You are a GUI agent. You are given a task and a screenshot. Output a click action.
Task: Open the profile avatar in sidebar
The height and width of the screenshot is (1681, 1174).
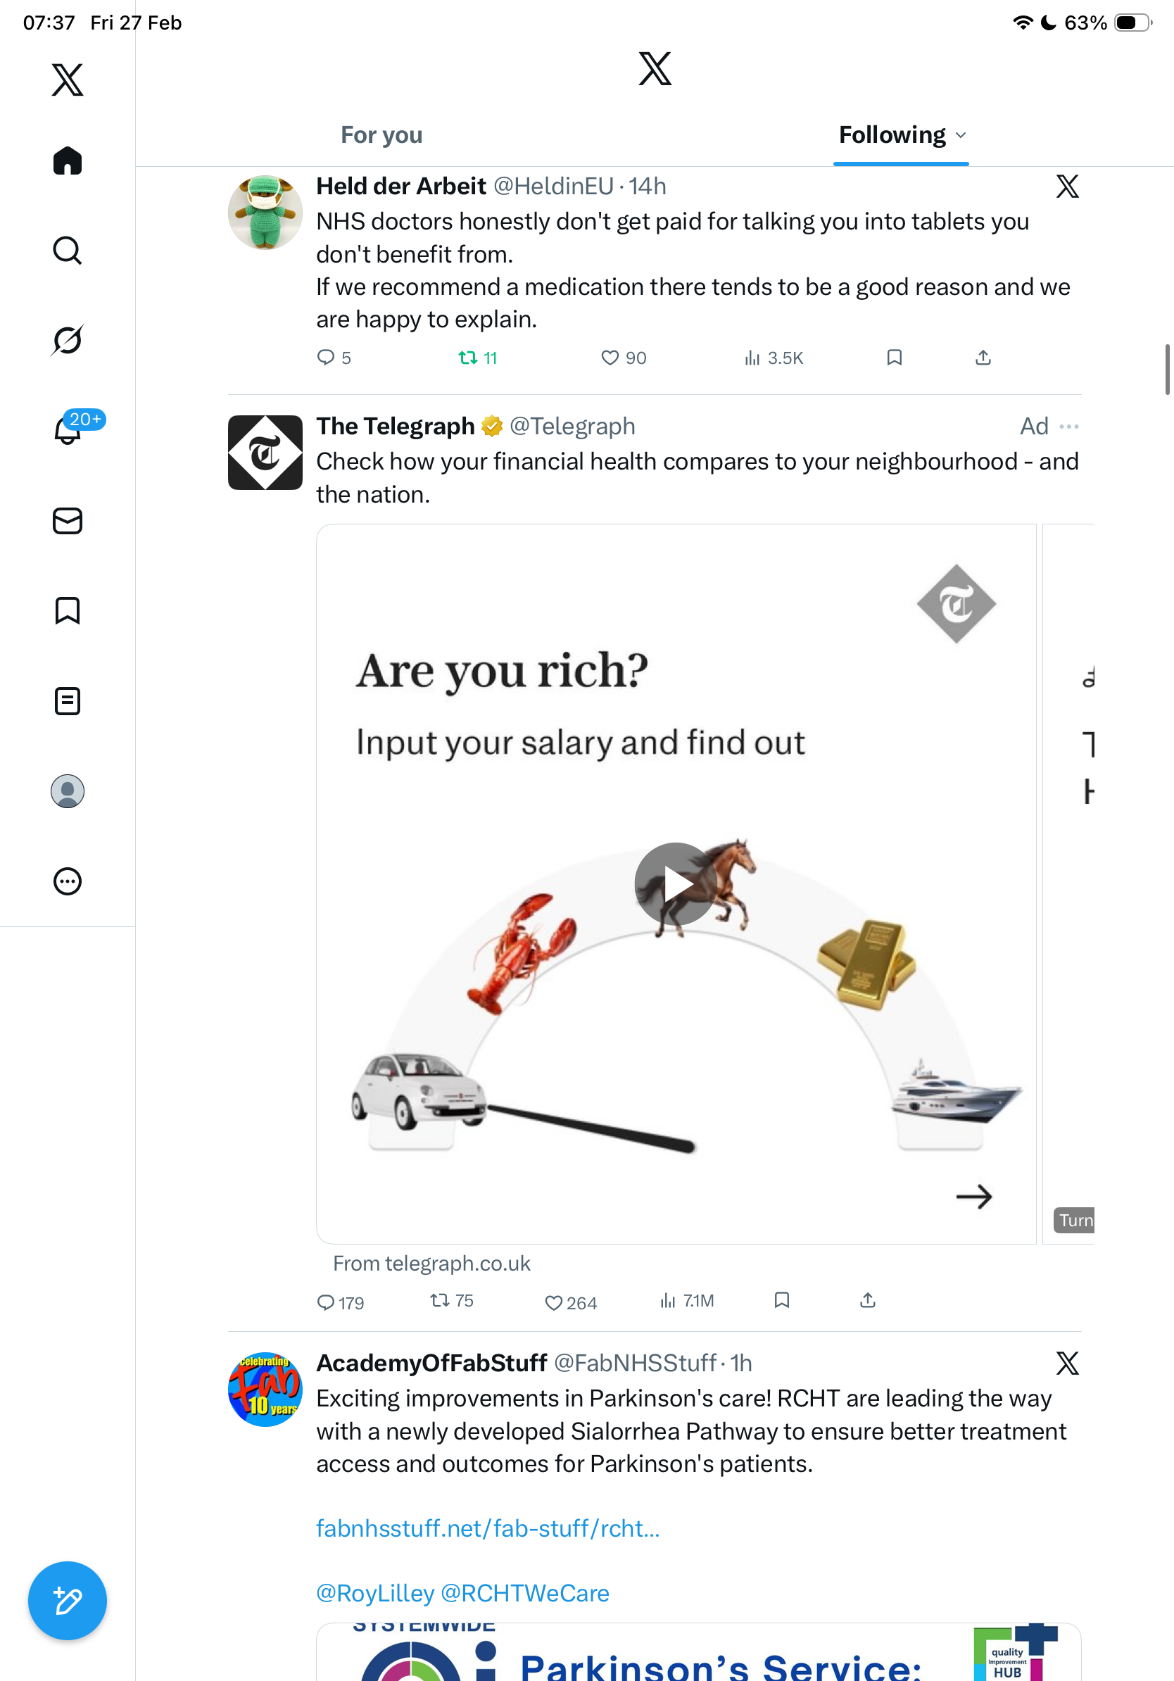[68, 791]
